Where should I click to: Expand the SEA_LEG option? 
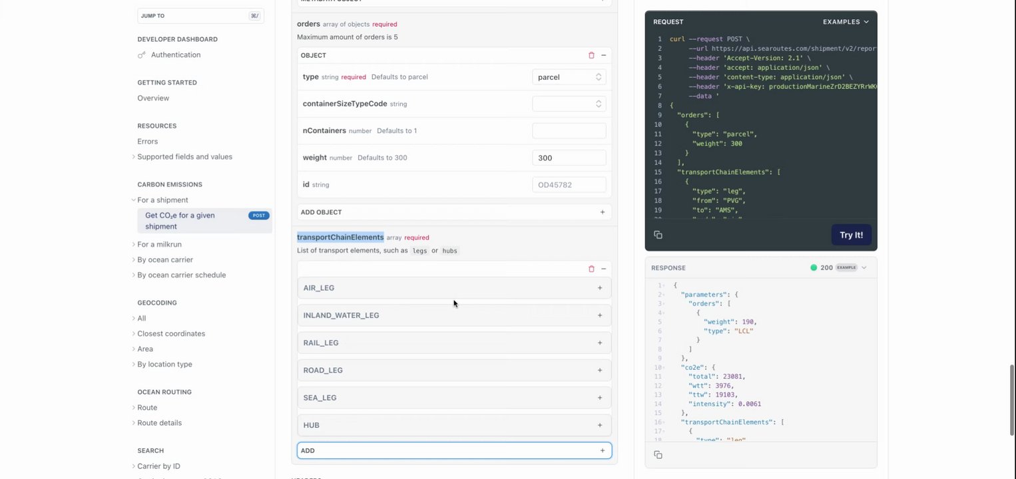[x=454, y=398]
